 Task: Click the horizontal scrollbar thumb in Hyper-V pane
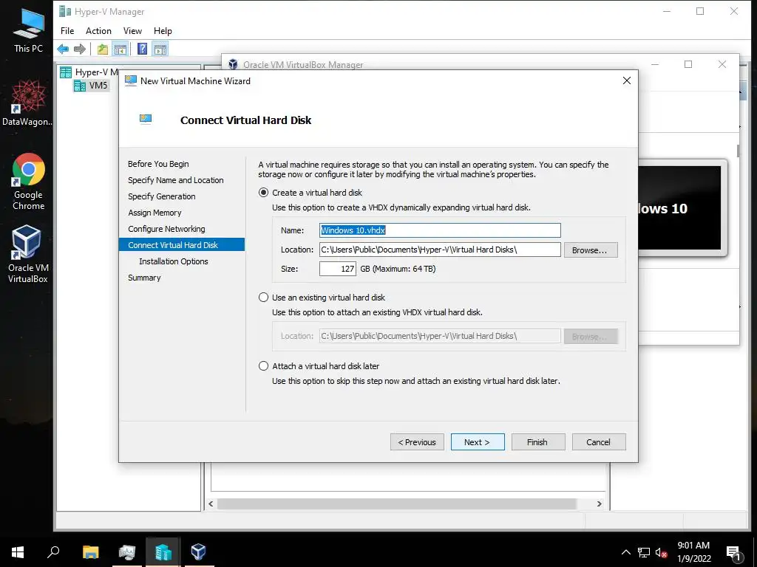pyautogui.click(x=397, y=504)
